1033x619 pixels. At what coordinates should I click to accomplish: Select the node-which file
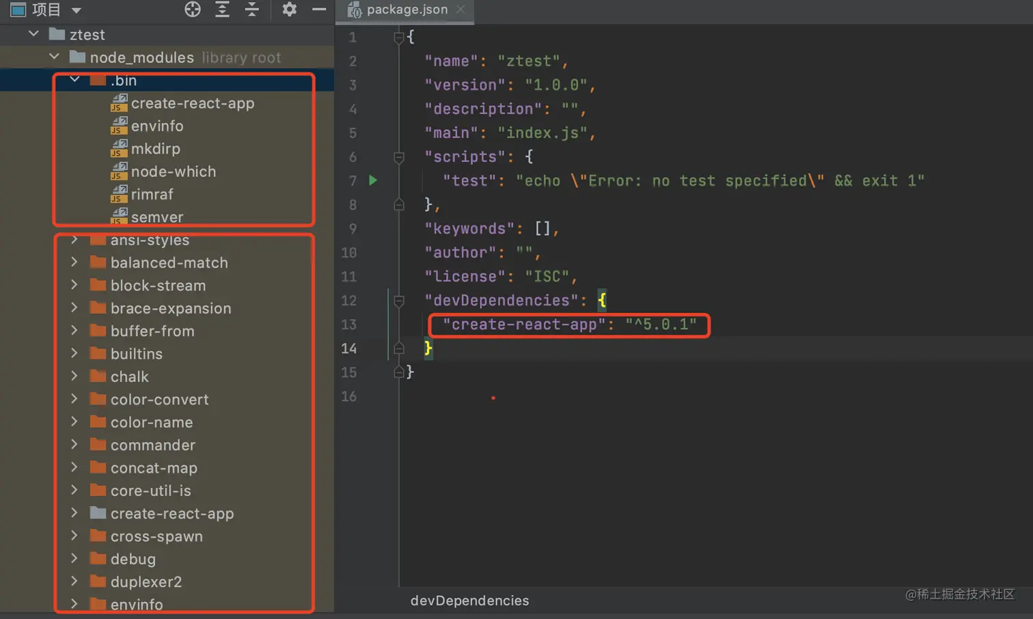[174, 171]
